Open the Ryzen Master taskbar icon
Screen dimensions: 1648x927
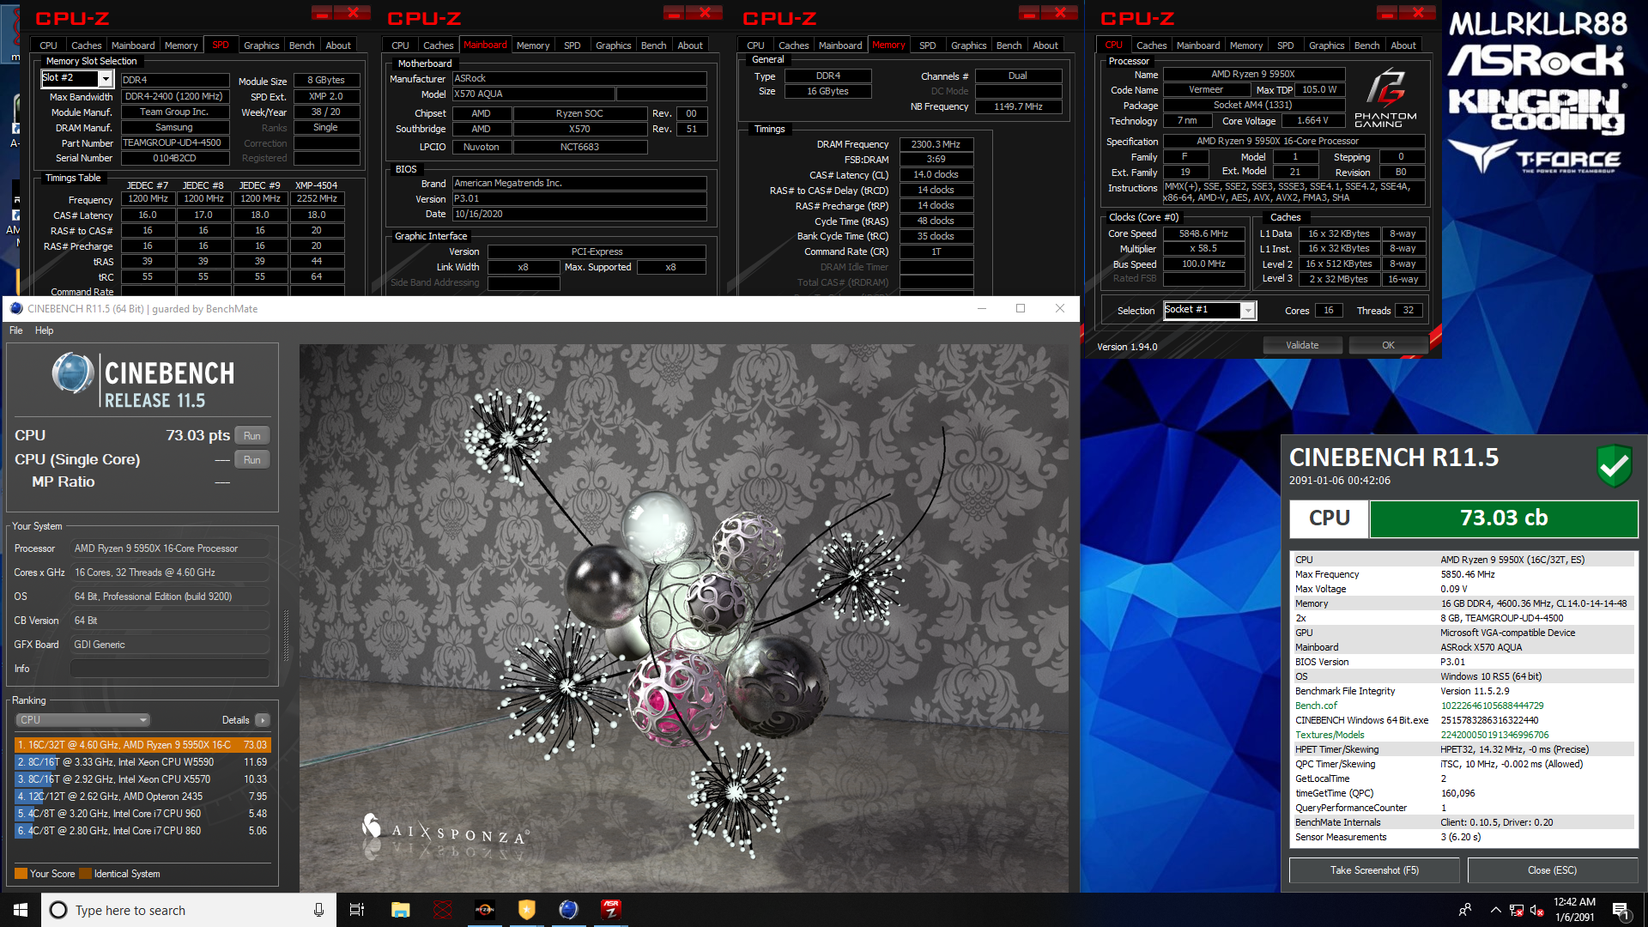[484, 910]
